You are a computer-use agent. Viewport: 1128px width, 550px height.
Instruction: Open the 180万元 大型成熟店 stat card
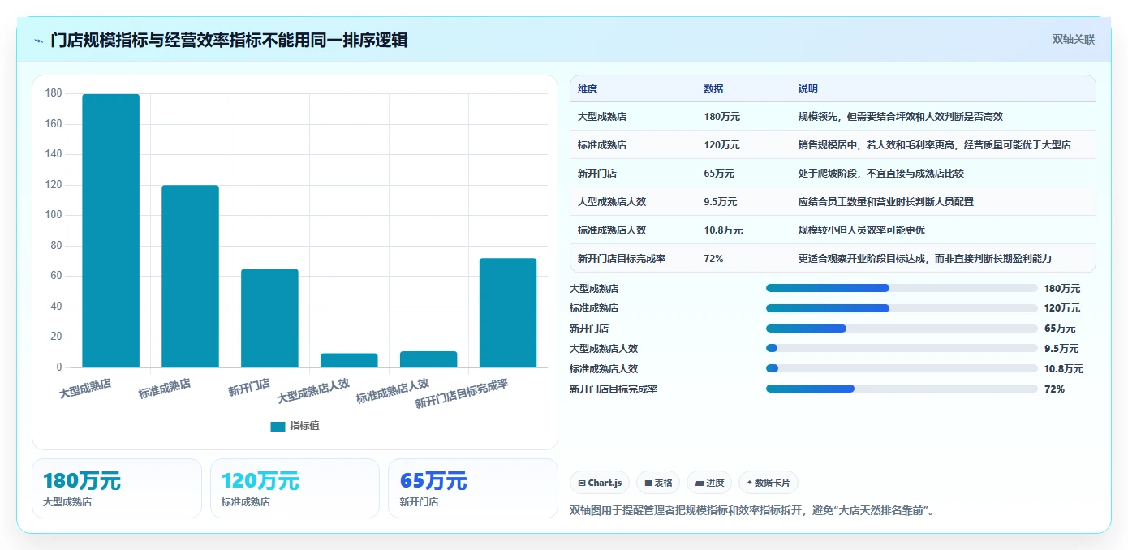pos(117,488)
